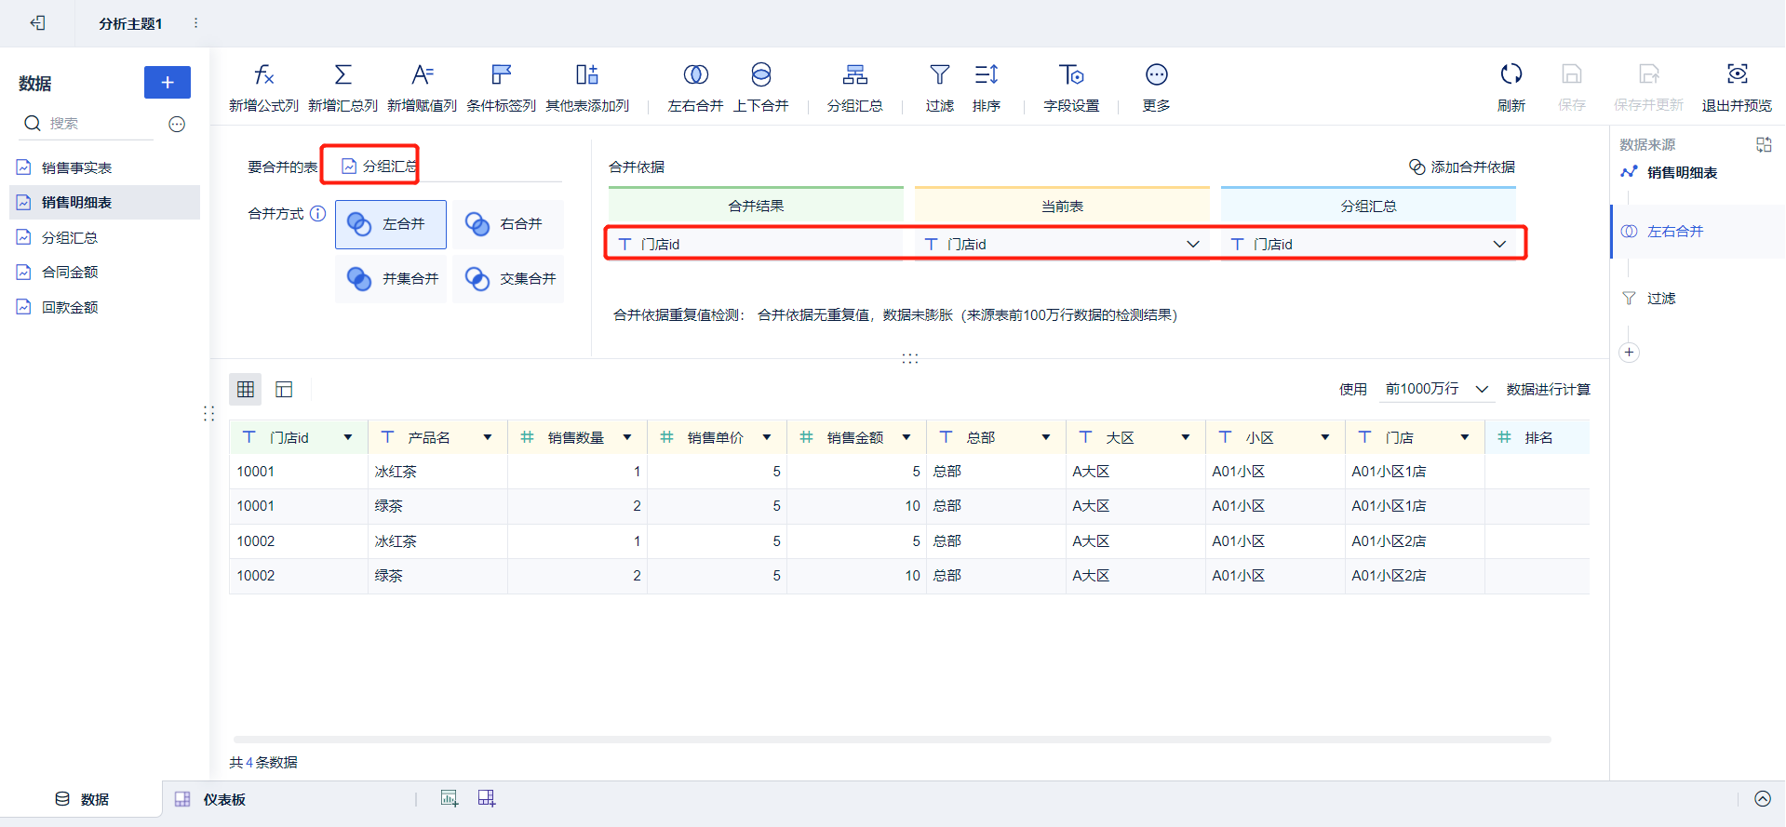Viewport: 1786px width, 827px height.
Task: Click the back arrow icon at top left
Action: click(37, 22)
